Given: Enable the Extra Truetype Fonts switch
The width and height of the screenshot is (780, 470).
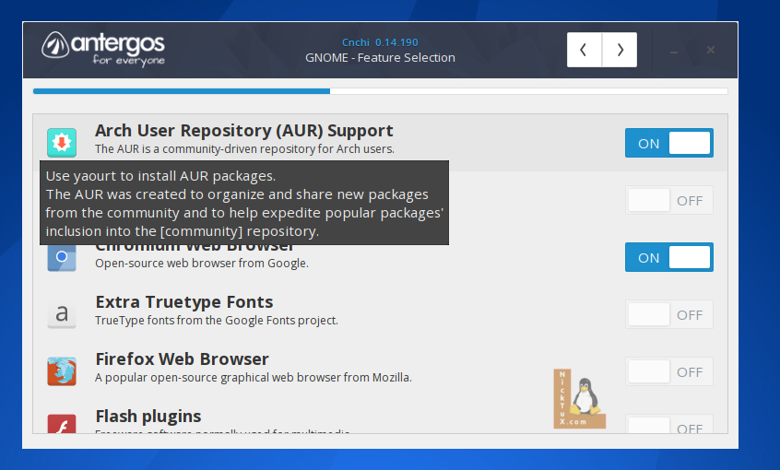Looking at the screenshot, I should (668, 314).
